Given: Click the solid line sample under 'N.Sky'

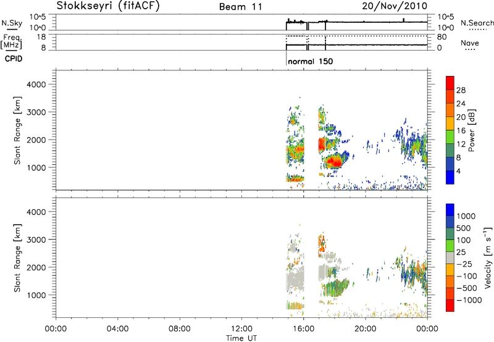Looking at the screenshot, I should pyautogui.click(x=12, y=29).
